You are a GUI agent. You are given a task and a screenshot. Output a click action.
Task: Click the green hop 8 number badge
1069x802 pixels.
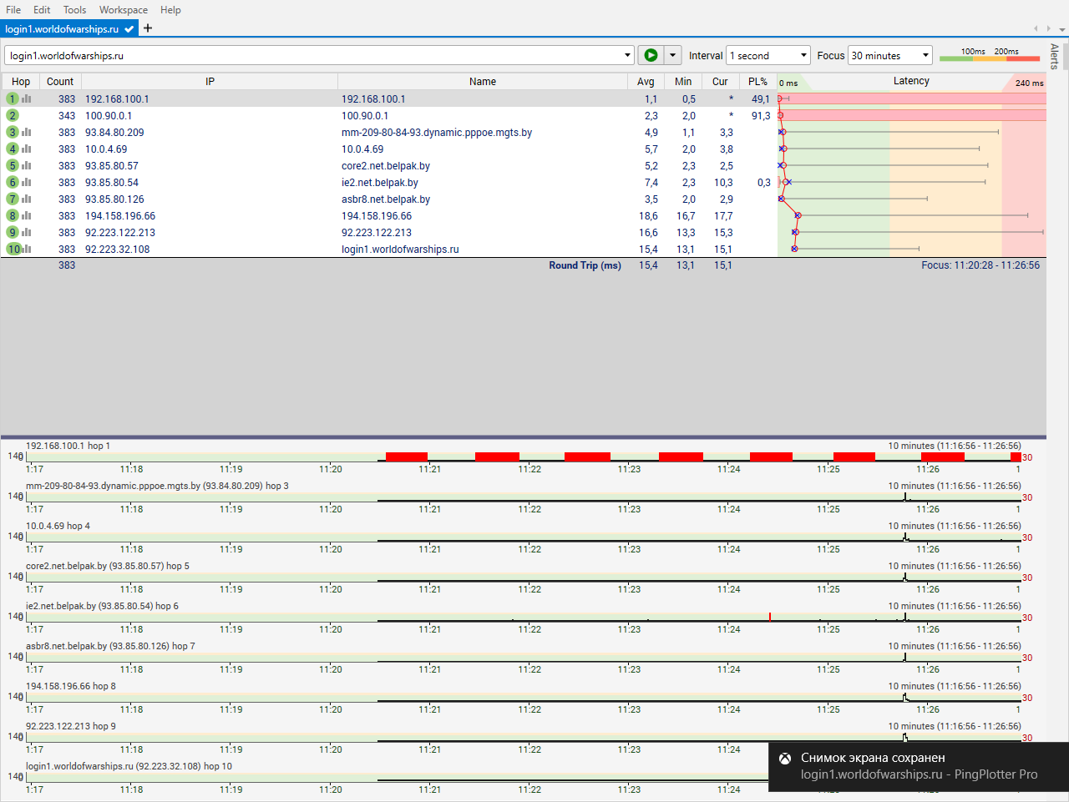pos(13,215)
